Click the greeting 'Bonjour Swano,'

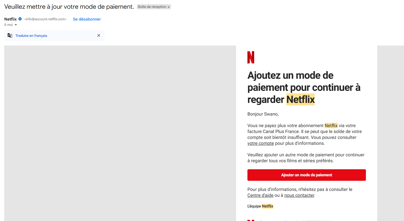coord(263,114)
